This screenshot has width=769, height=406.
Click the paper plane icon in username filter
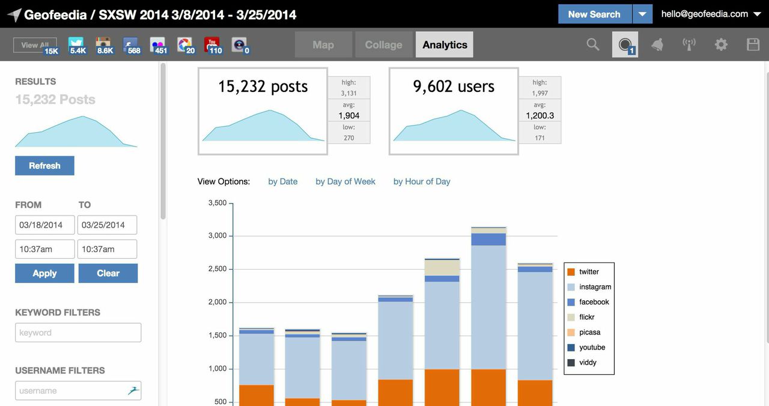[133, 390]
